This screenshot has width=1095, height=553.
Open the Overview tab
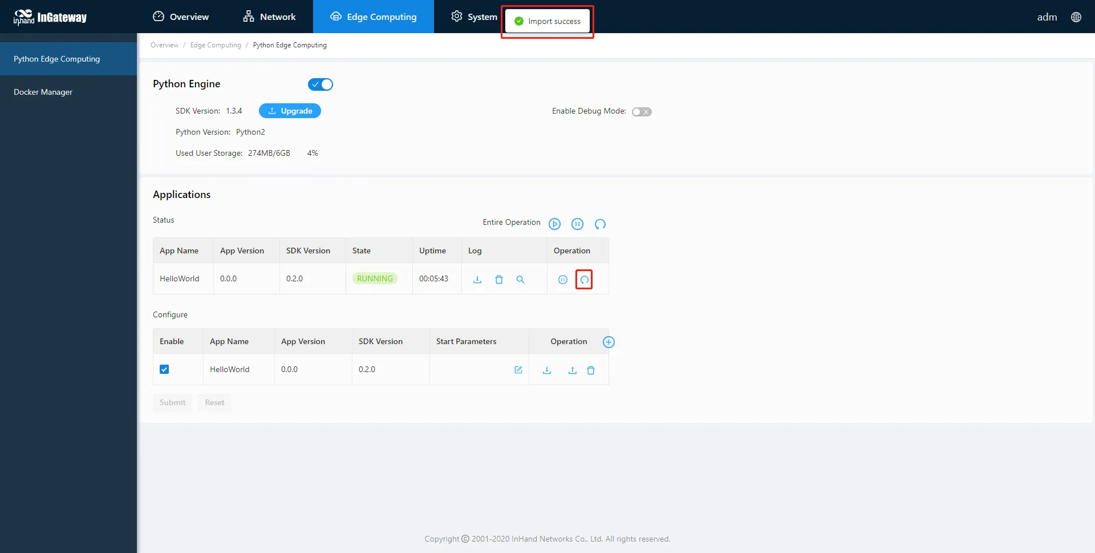coord(181,17)
